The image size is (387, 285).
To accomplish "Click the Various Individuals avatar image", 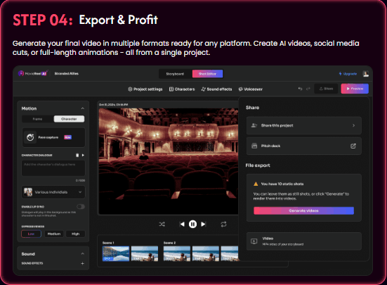I will coord(28,192).
